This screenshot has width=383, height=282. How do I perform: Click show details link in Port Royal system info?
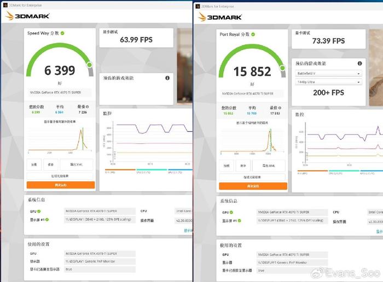pos(379,231)
